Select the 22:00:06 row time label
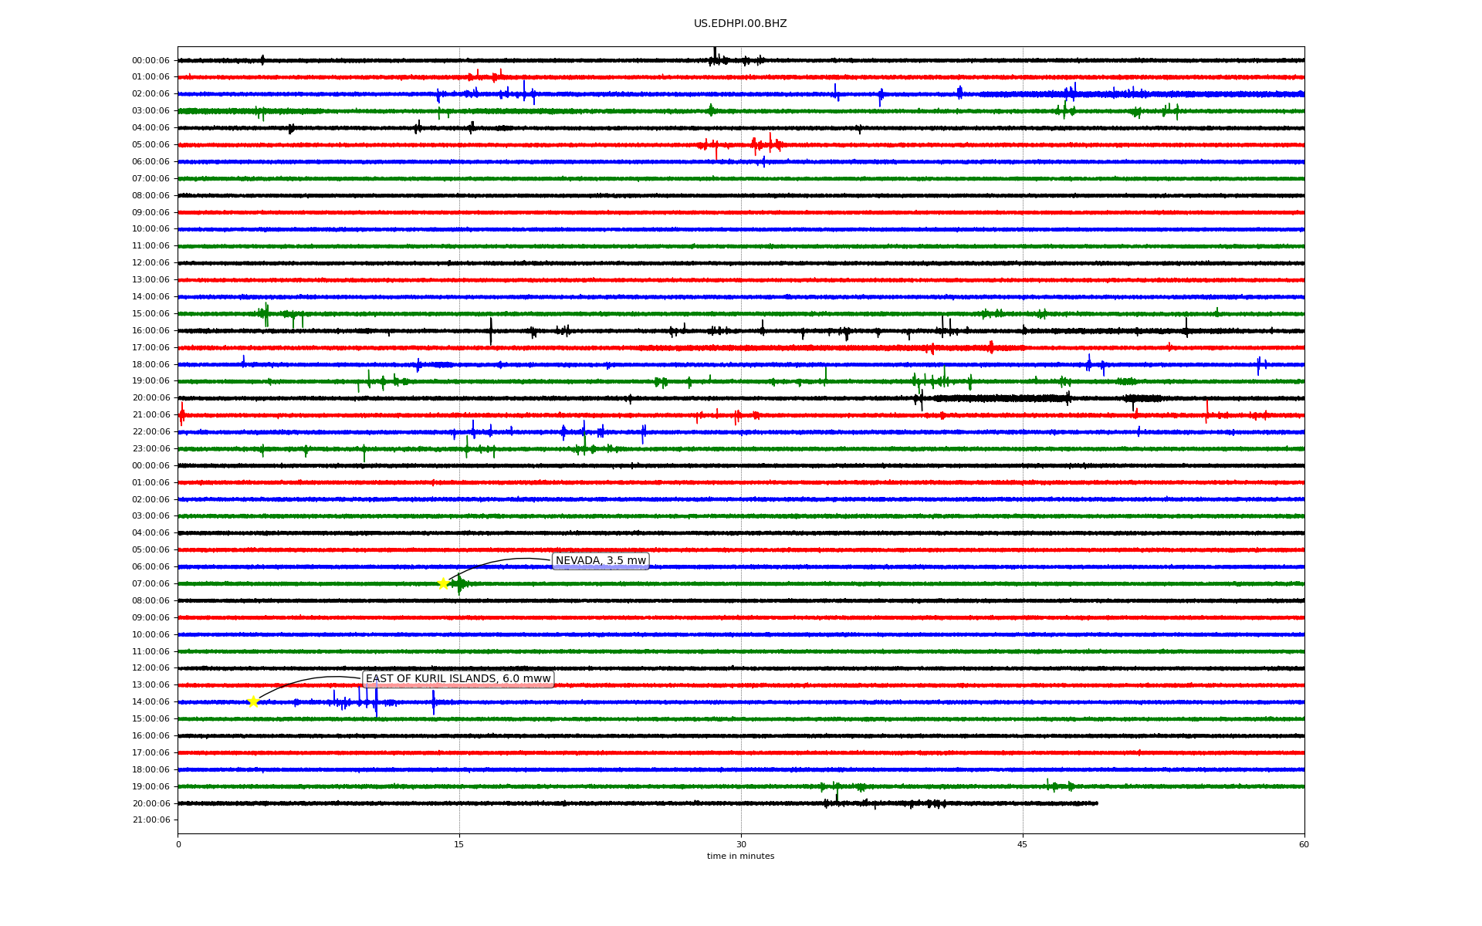The image size is (1482, 926). [151, 432]
